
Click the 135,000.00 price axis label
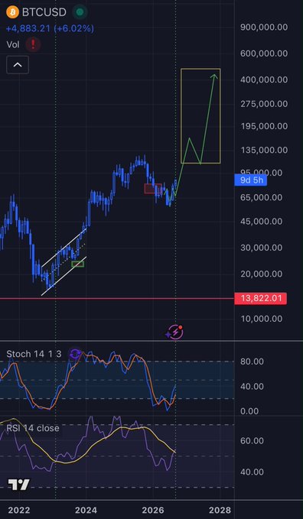[264, 151]
